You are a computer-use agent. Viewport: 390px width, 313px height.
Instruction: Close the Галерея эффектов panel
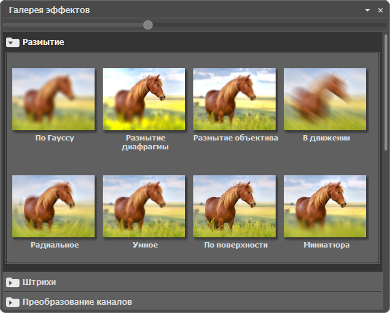point(380,10)
